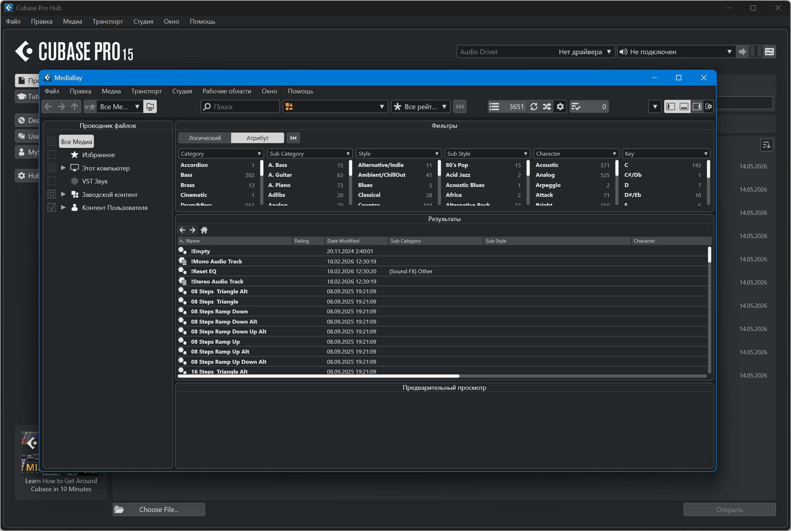Click the add-to-favorites star-plus icon
This screenshot has height=531, width=791.
tap(90, 107)
